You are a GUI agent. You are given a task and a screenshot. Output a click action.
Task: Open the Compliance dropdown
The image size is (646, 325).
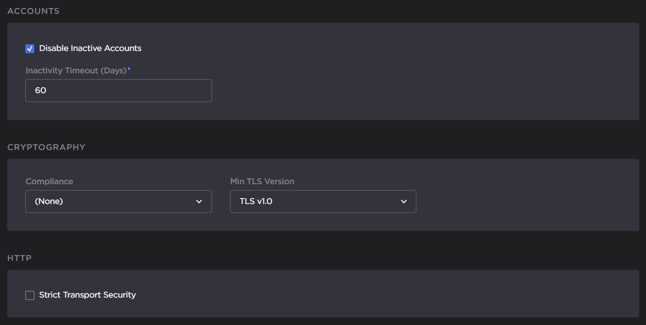point(118,201)
